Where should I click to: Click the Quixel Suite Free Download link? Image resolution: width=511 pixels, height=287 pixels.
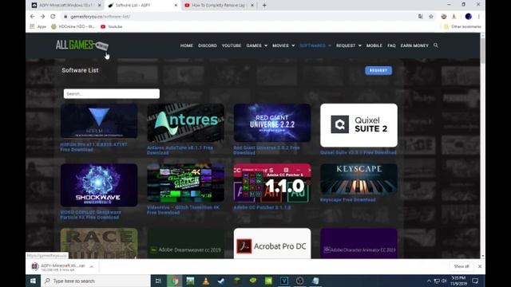(x=358, y=152)
